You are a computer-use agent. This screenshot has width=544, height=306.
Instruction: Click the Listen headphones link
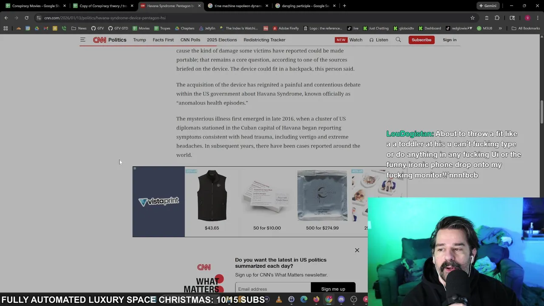[x=379, y=40]
